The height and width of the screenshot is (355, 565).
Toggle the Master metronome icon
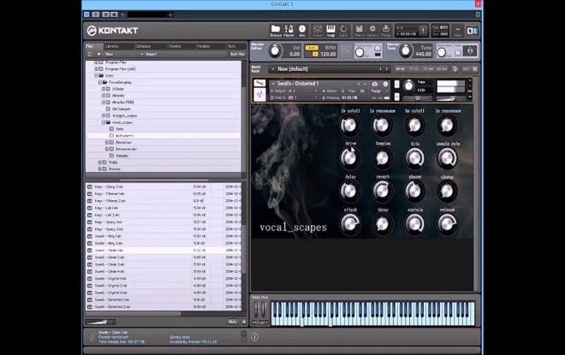tap(288, 31)
